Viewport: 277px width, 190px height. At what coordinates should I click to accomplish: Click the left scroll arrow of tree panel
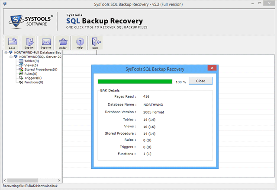click(5, 180)
